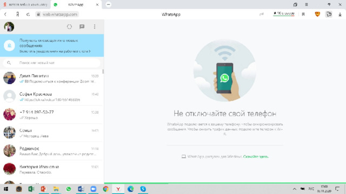
Task: Open Microsoft Edge from the taskbar
Action: click(131, 189)
